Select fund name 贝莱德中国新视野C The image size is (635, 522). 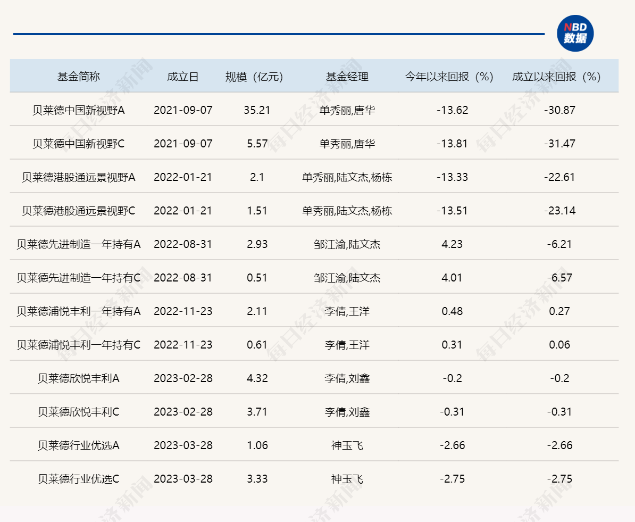coord(79,144)
